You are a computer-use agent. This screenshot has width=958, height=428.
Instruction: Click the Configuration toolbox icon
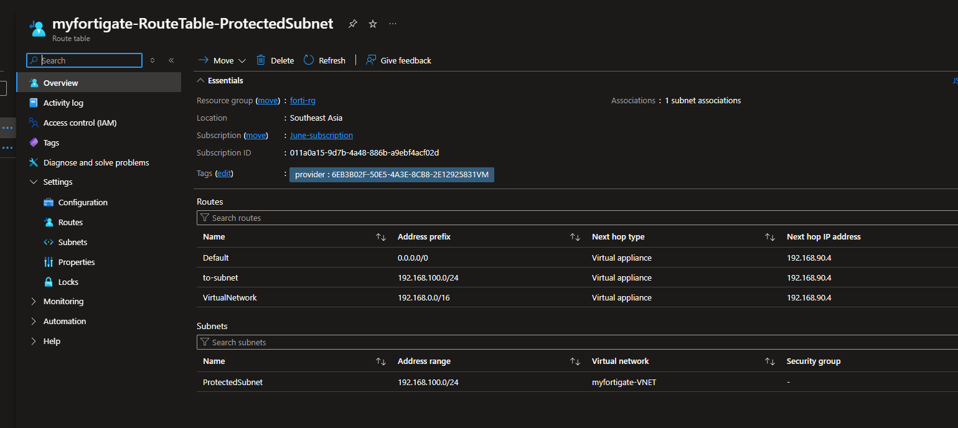(x=49, y=202)
